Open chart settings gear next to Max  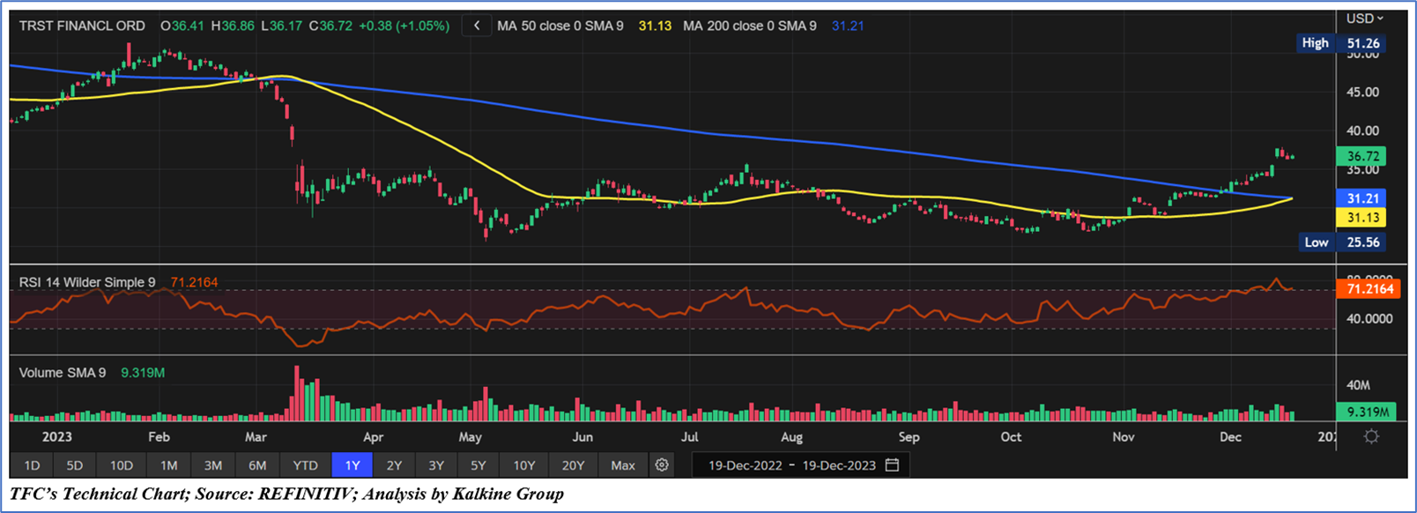(x=662, y=465)
